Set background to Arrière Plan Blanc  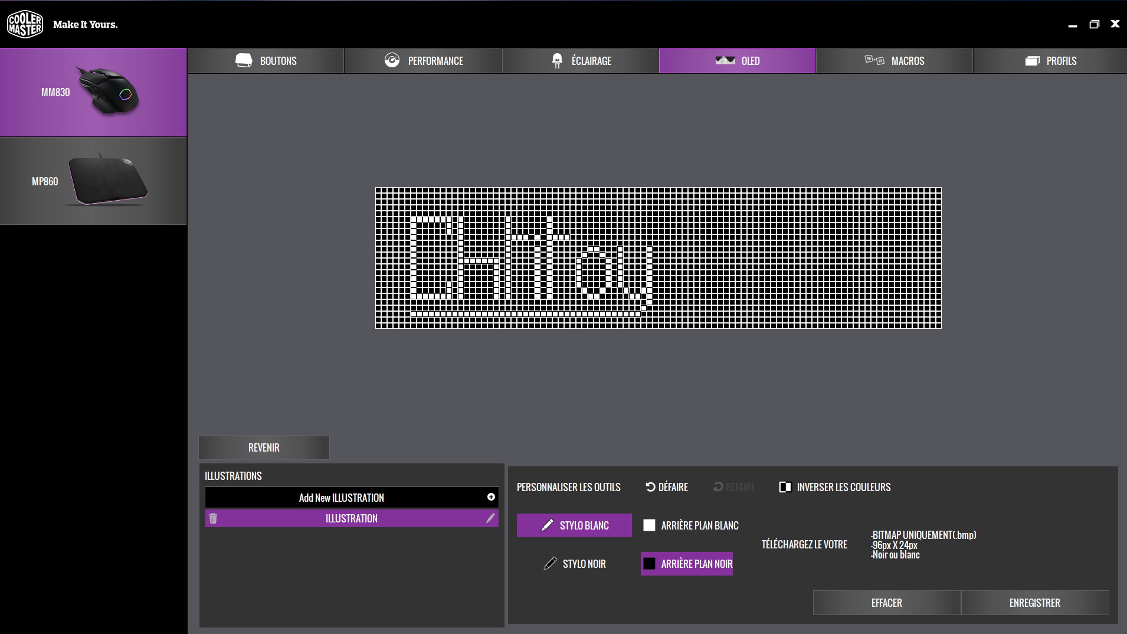pyautogui.click(x=690, y=525)
